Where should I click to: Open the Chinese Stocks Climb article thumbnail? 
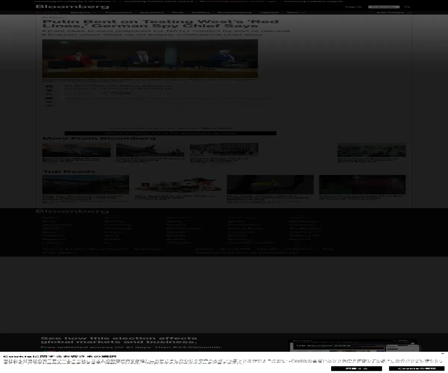pos(224,149)
